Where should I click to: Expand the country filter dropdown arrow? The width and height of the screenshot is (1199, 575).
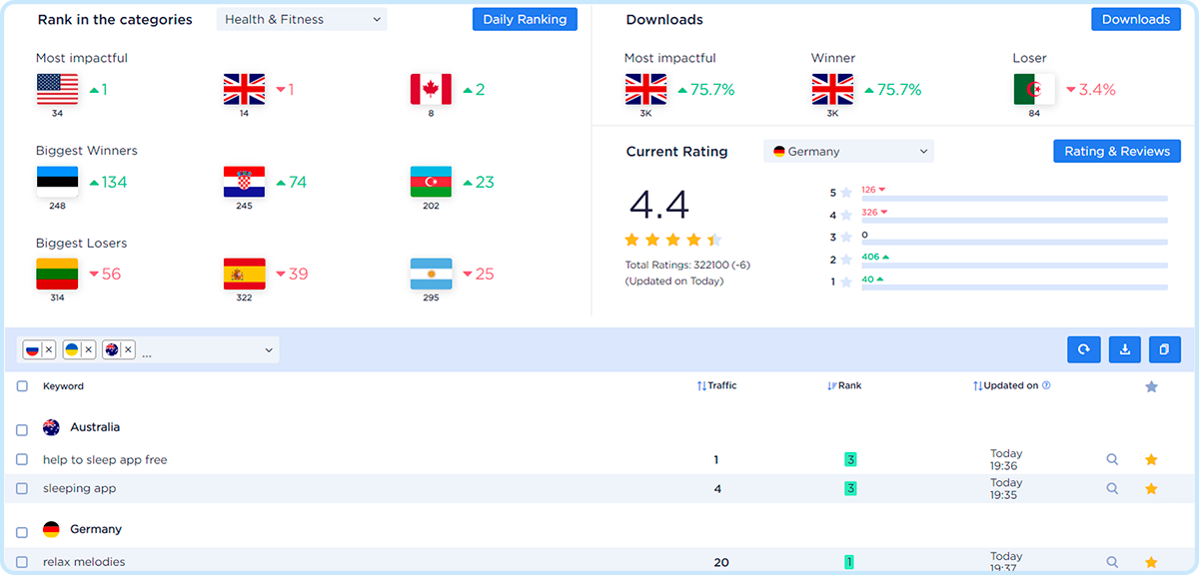(x=268, y=350)
